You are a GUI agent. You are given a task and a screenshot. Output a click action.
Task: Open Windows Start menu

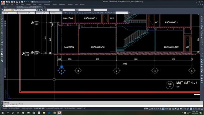point(3,113)
